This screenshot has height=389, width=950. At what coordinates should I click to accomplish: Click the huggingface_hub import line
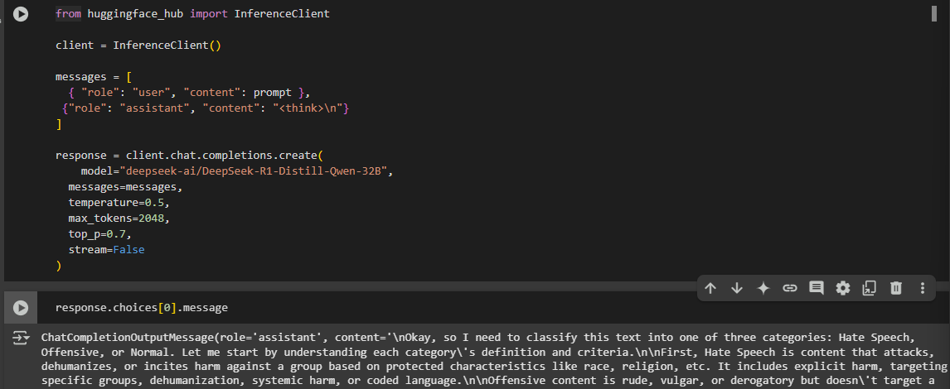[x=192, y=14]
